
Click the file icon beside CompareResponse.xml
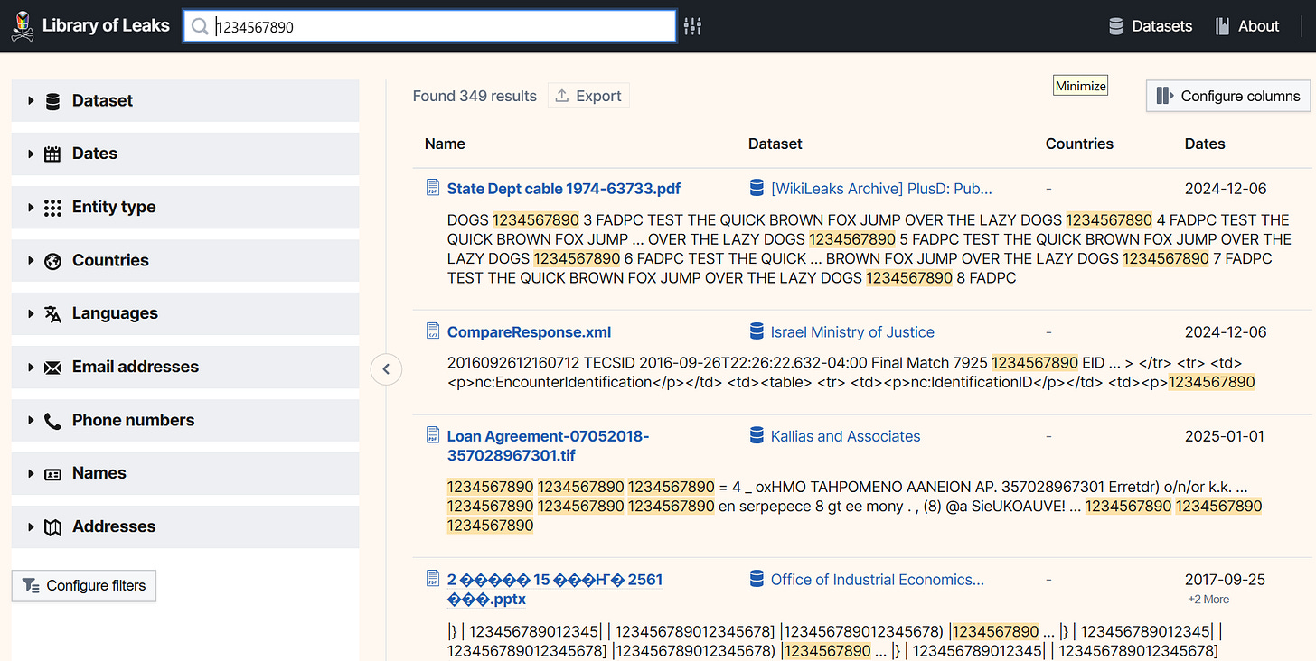[x=433, y=331]
